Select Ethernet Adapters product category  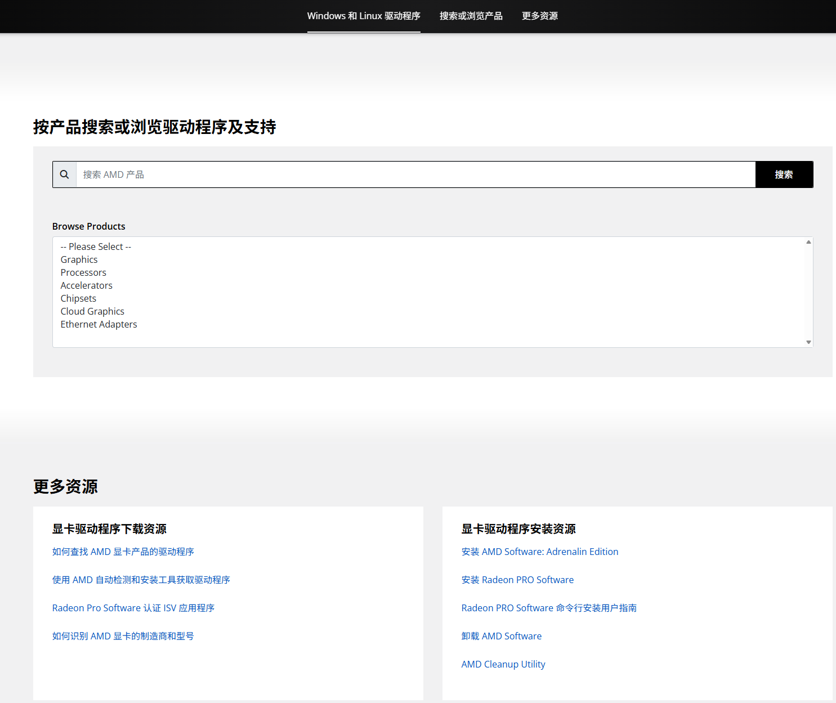99,324
